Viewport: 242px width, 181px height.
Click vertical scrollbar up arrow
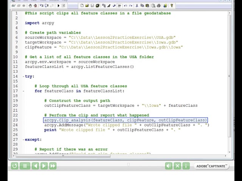tap(230, 13)
